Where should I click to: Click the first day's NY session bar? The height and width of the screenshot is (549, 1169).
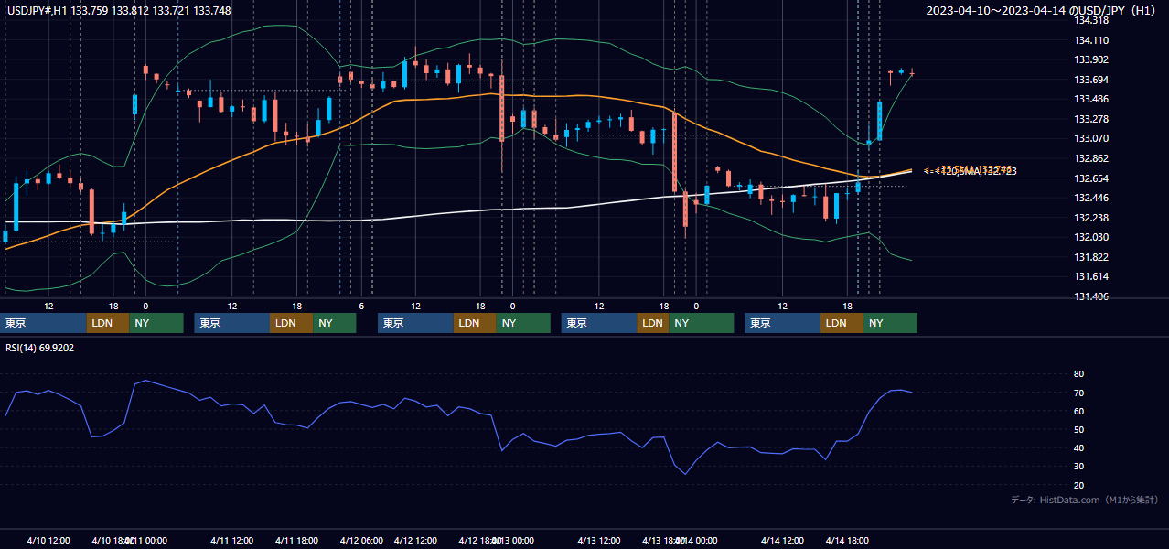pos(156,323)
